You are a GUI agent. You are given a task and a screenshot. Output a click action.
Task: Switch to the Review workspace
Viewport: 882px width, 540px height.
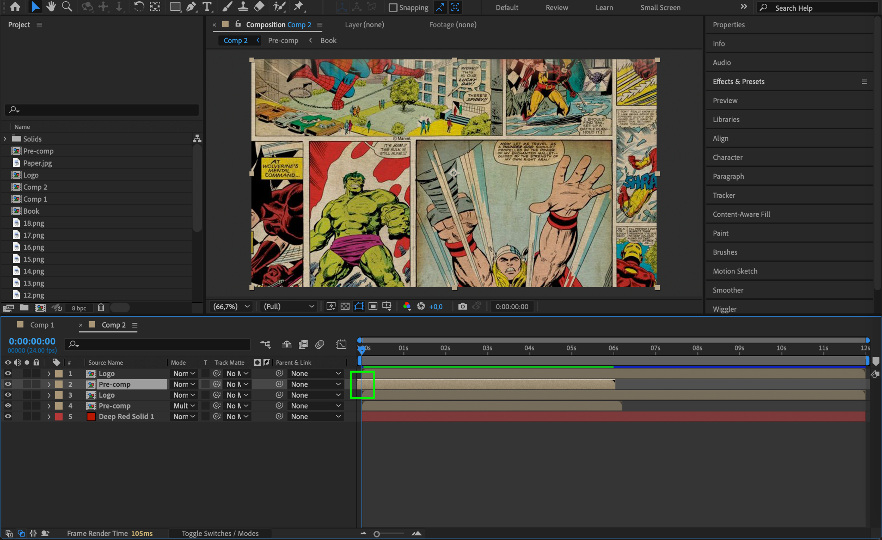[x=556, y=7]
